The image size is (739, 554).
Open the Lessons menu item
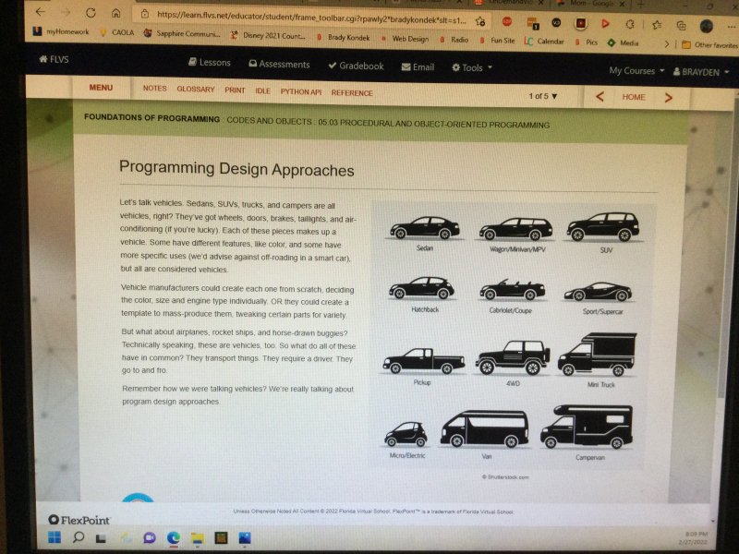210,62
